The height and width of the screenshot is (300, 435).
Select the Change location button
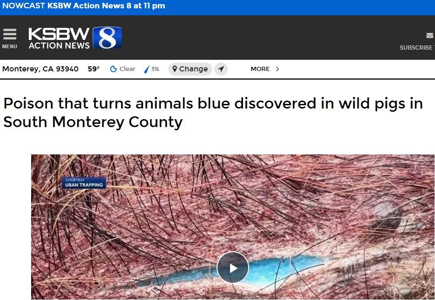(190, 69)
